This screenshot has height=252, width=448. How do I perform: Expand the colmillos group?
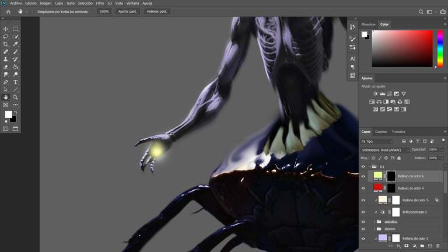[374, 222]
